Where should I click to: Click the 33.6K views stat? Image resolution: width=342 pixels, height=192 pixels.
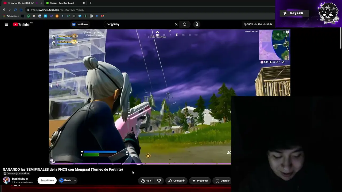[268, 24]
